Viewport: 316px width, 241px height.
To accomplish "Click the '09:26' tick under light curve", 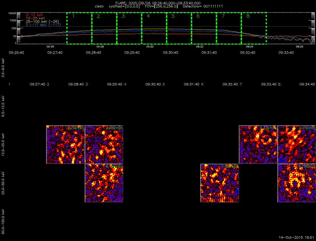I will click(50, 47).
